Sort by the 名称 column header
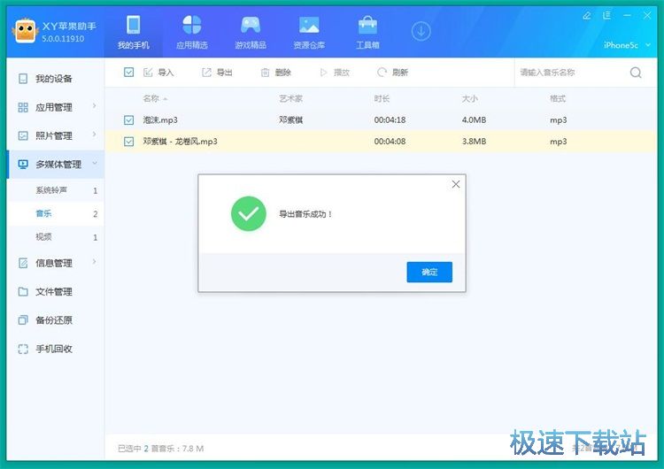 pyautogui.click(x=151, y=98)
